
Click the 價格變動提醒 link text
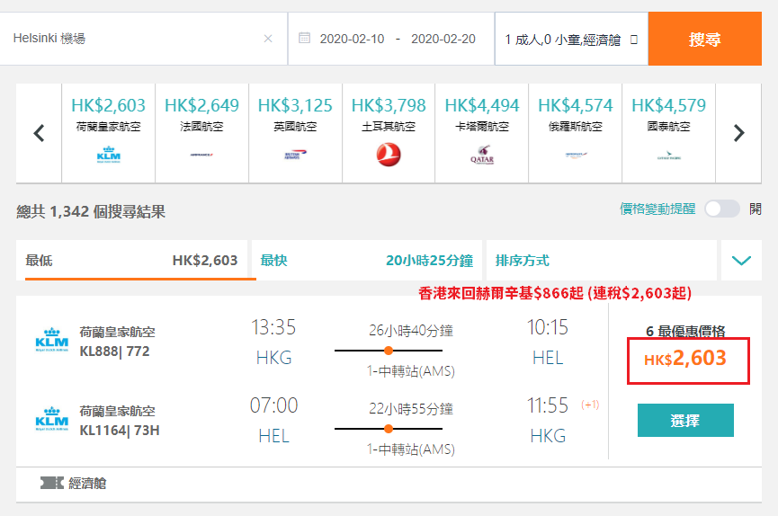(657, 209)
